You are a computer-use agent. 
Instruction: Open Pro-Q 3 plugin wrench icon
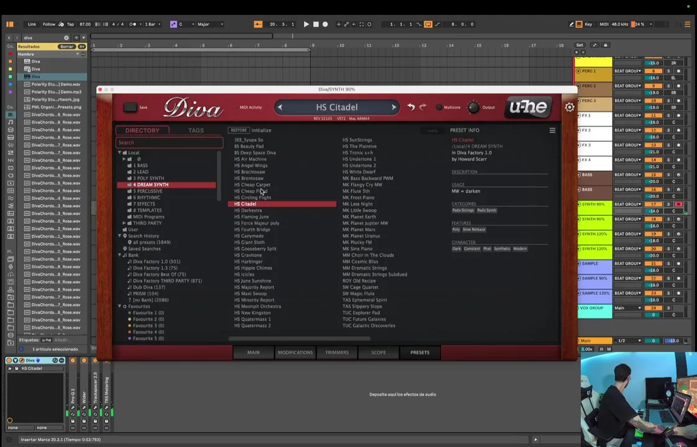(73, 407)
